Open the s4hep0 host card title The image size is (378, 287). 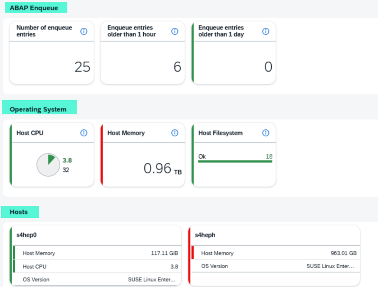point(27,235)
